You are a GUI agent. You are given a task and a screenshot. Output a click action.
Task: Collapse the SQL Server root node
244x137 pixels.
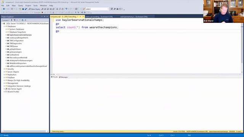(2, 24)
